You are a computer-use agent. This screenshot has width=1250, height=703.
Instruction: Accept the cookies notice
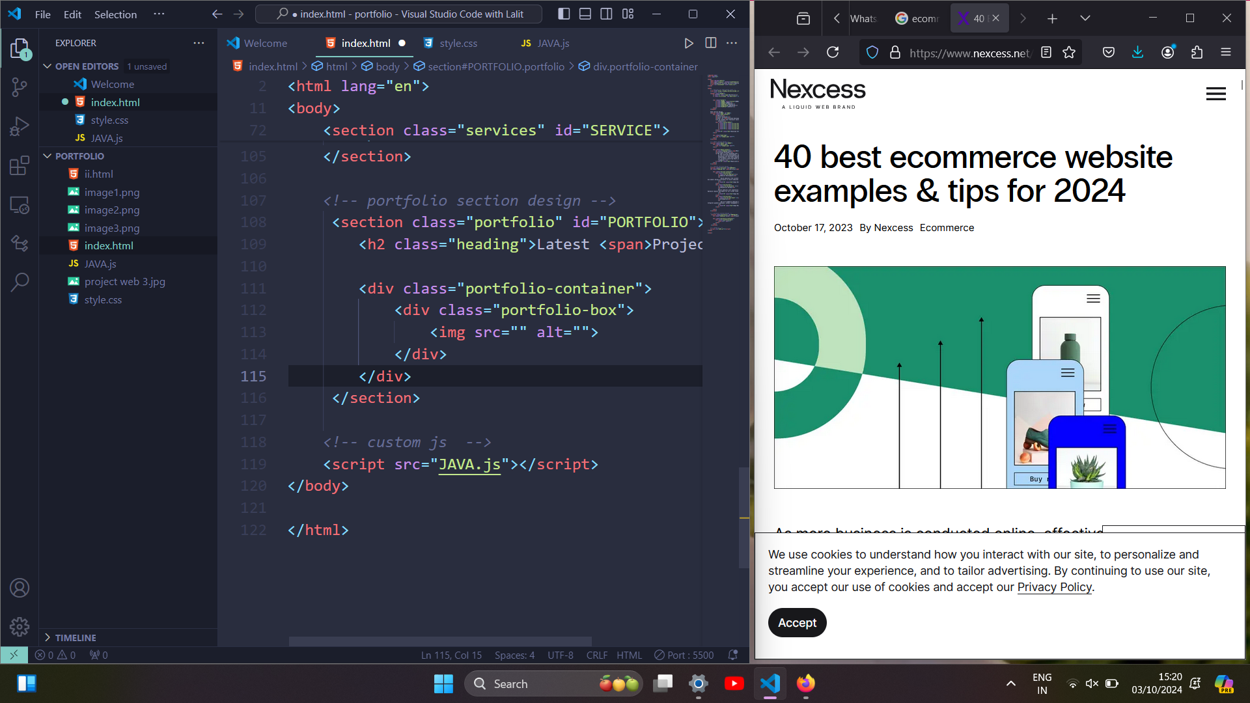[797, 623]
